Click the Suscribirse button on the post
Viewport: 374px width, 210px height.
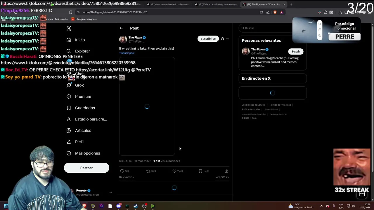[x=208, y=38]
